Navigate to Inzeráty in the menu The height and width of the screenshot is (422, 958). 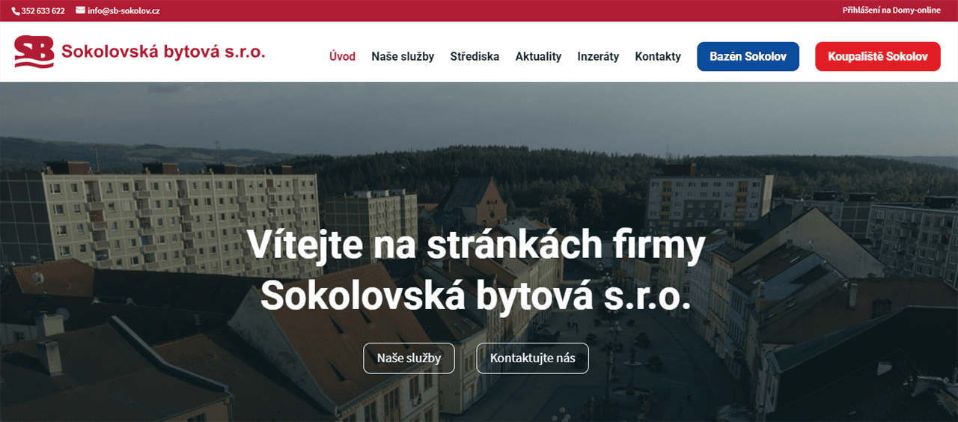point(598,57)
